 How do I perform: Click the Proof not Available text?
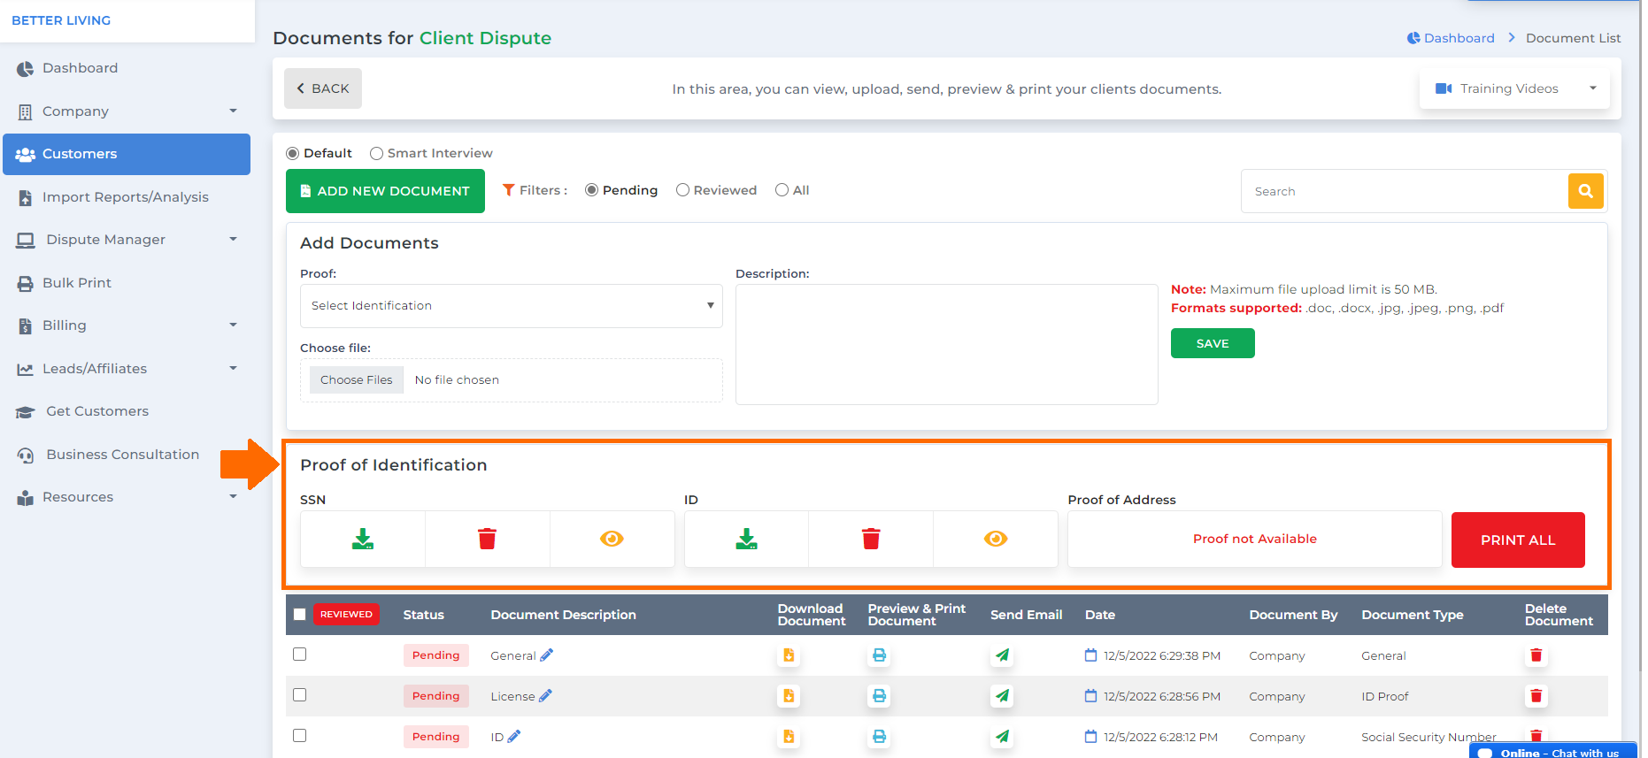click(x=1255, y=539)
